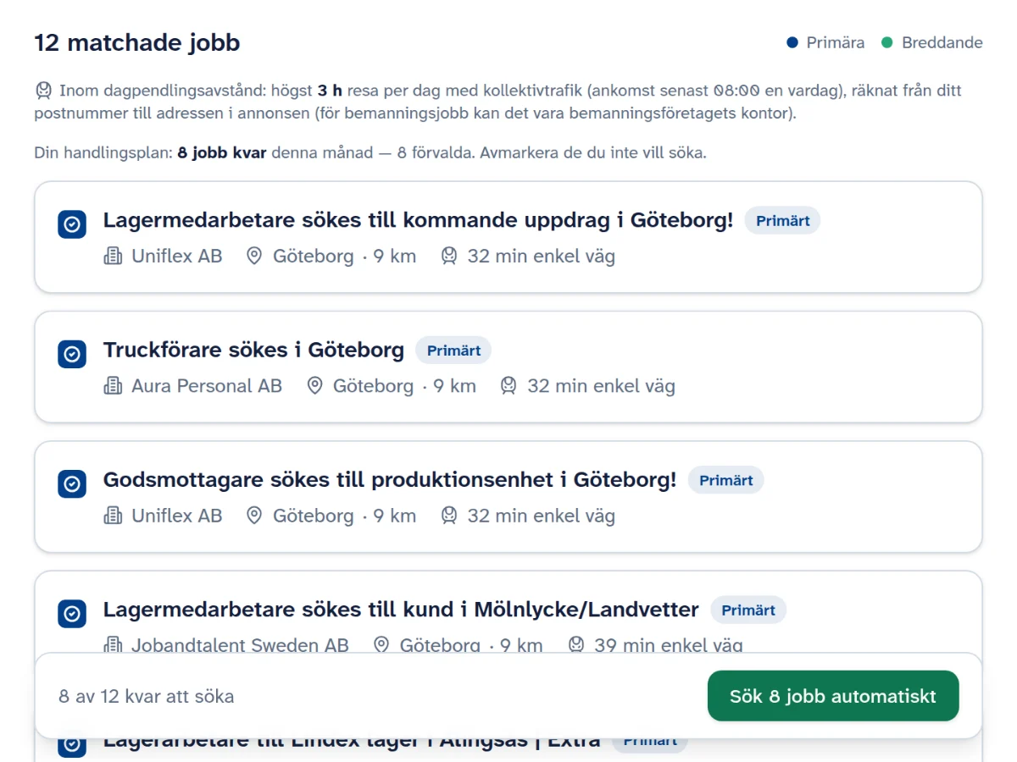Click Primärt badge on Godsmottagare card
This screenshot has height=762, width=1017.
point(726,480)
